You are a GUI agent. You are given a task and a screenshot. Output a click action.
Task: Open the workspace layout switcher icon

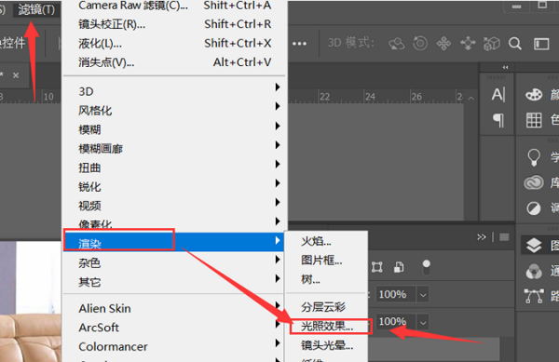[x=541, y=44]
